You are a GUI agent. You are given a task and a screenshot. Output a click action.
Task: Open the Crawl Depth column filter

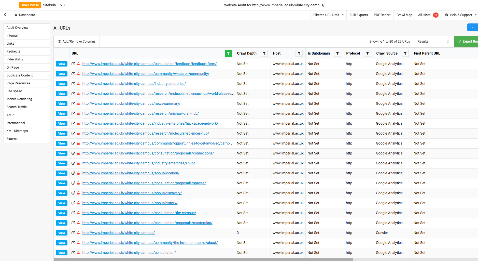point(264,53)
